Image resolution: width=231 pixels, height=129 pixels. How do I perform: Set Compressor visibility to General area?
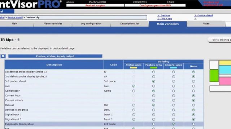pos(174,91)
